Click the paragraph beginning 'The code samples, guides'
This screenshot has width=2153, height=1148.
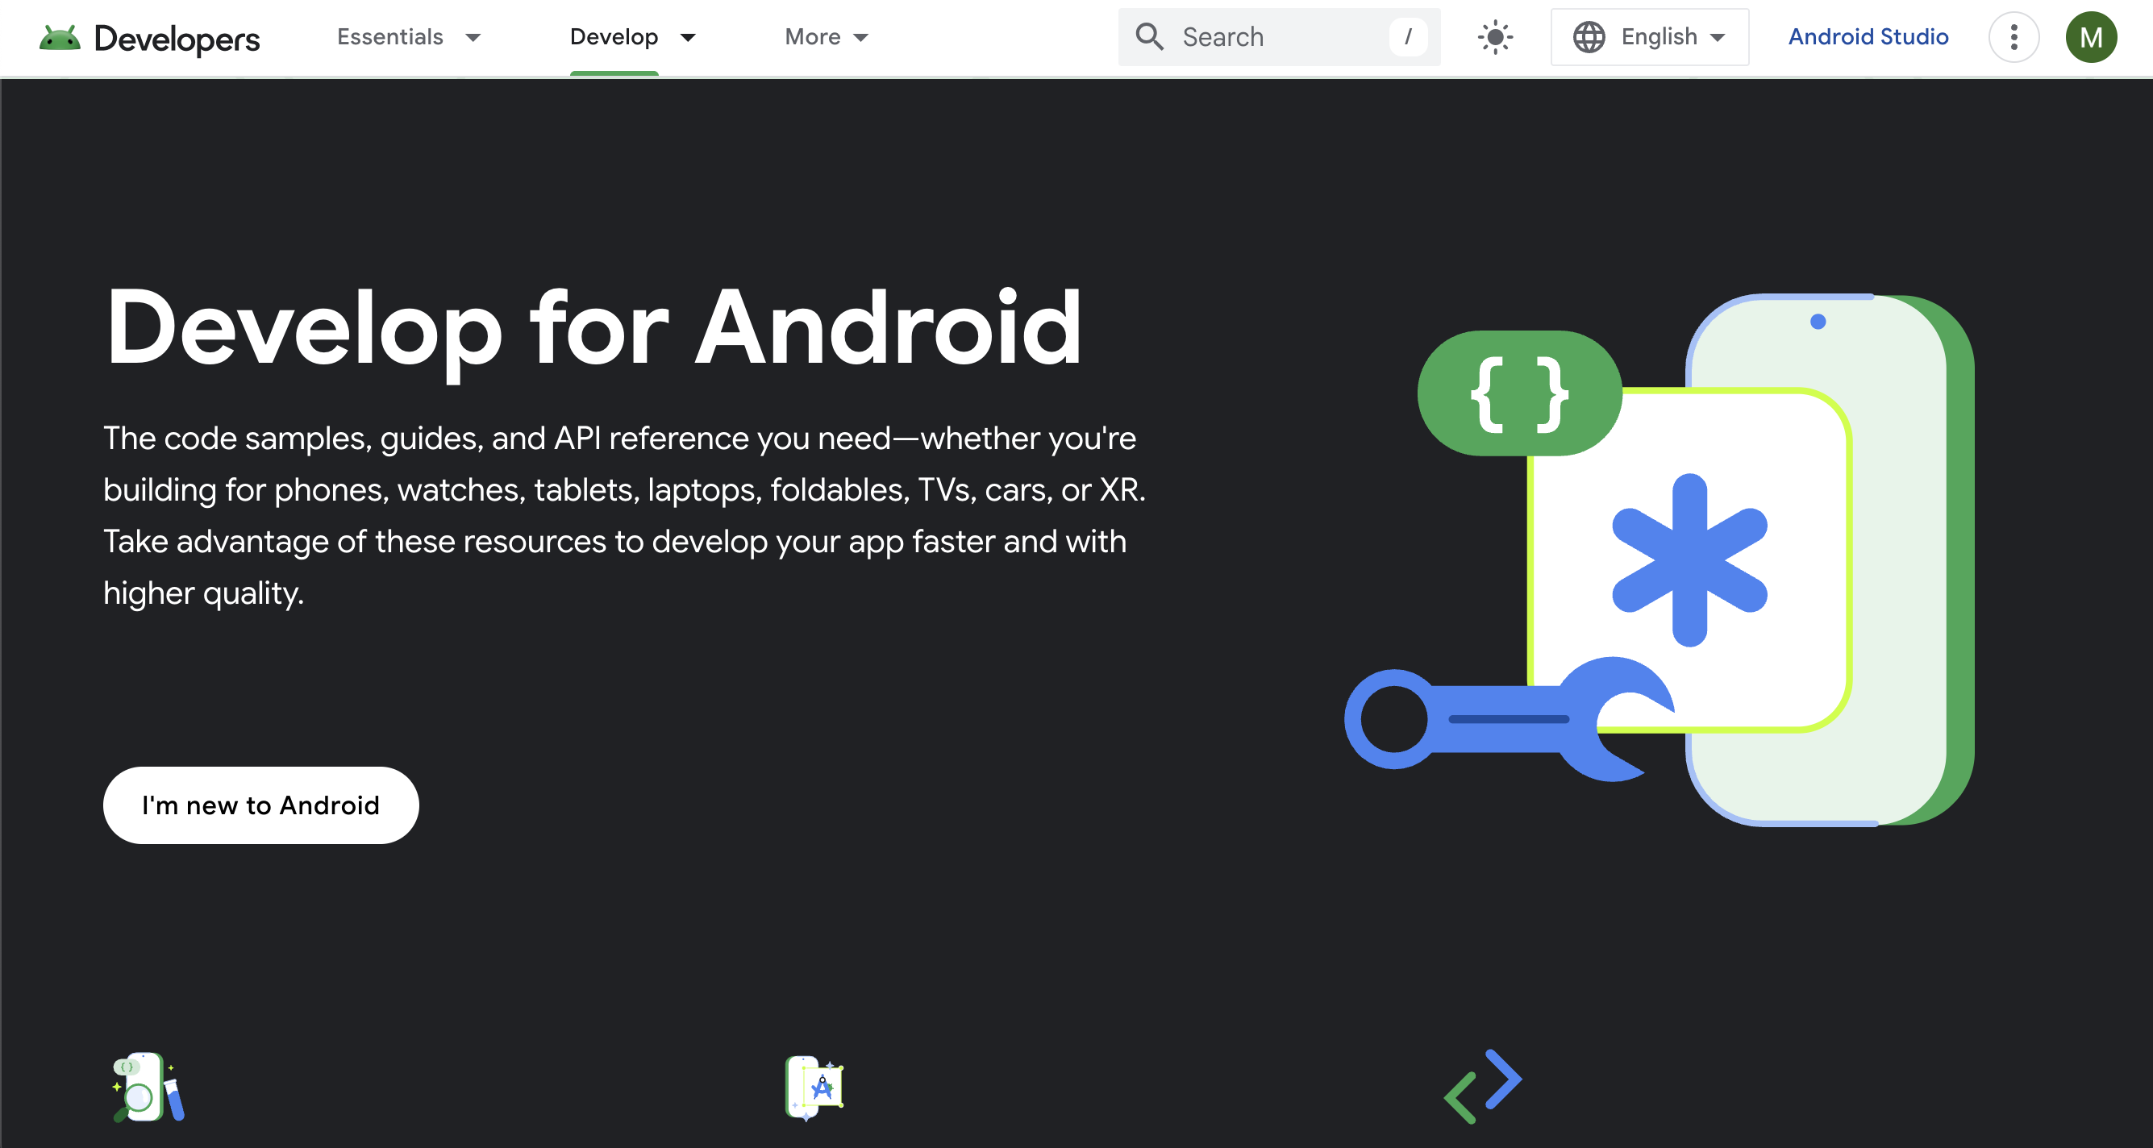(624, 515)
